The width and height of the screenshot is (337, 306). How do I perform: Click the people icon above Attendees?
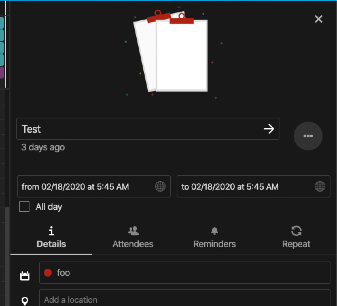pos(133,231)
